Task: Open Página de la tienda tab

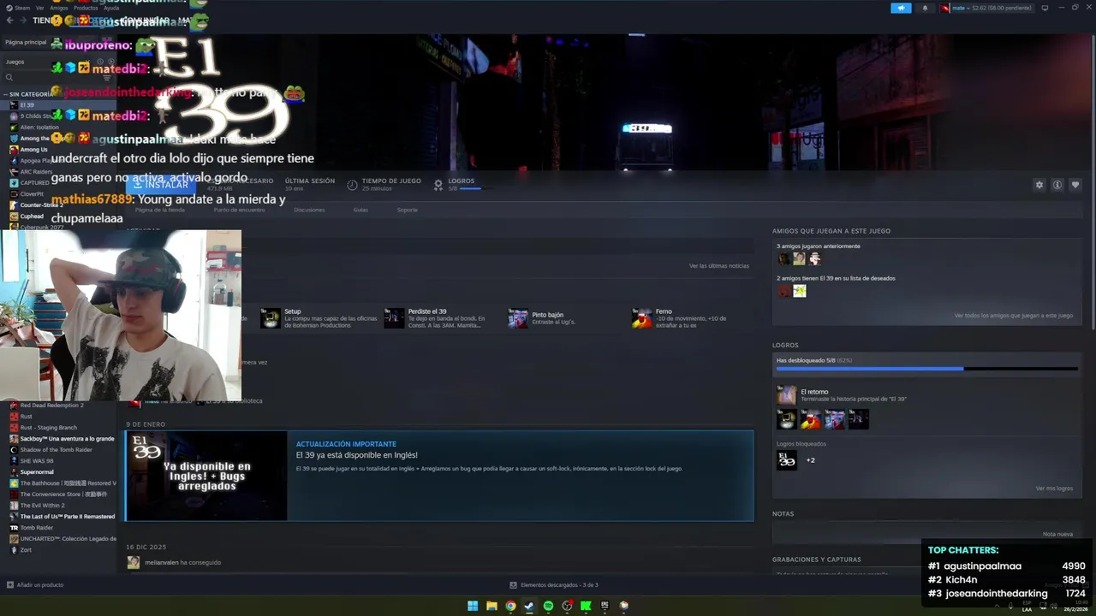Action: pyautogui.click(x=159, y=210)
